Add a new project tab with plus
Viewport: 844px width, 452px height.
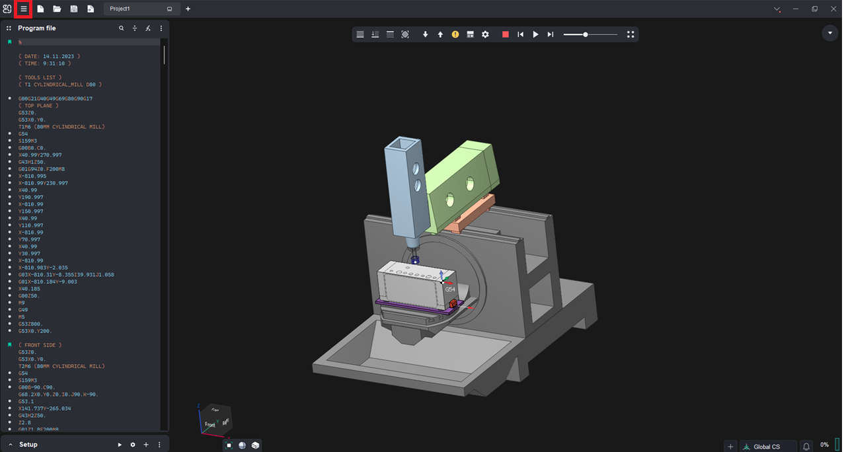tap(188, 9)
